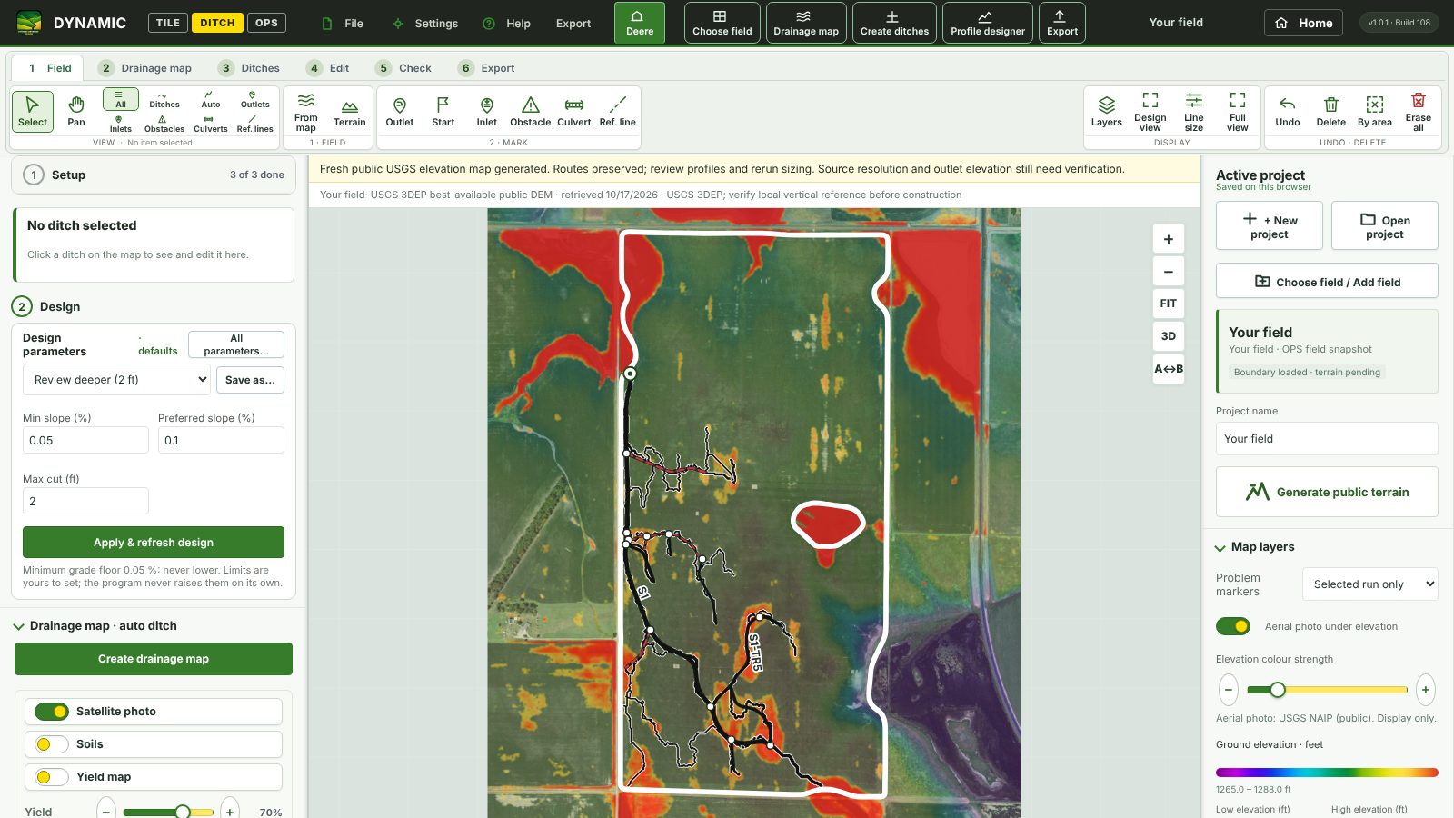Pick the Culvert tool
1454x818 pixels.
pos(573,113)
